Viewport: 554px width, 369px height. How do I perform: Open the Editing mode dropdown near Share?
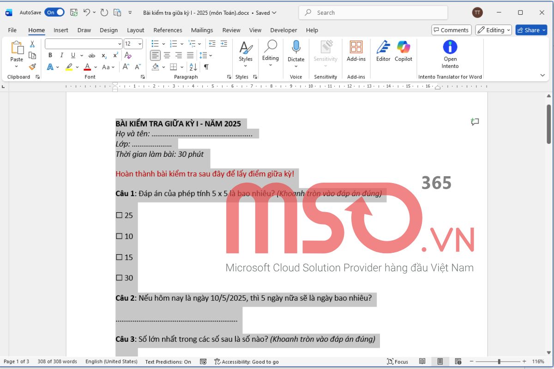(494, 30)
